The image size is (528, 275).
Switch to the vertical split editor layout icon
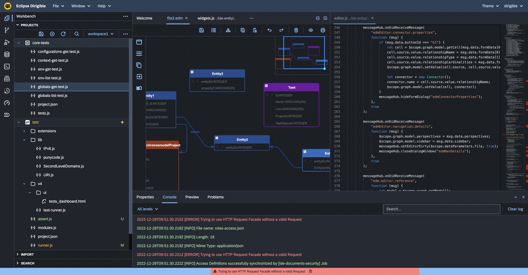tap(325, 18)
